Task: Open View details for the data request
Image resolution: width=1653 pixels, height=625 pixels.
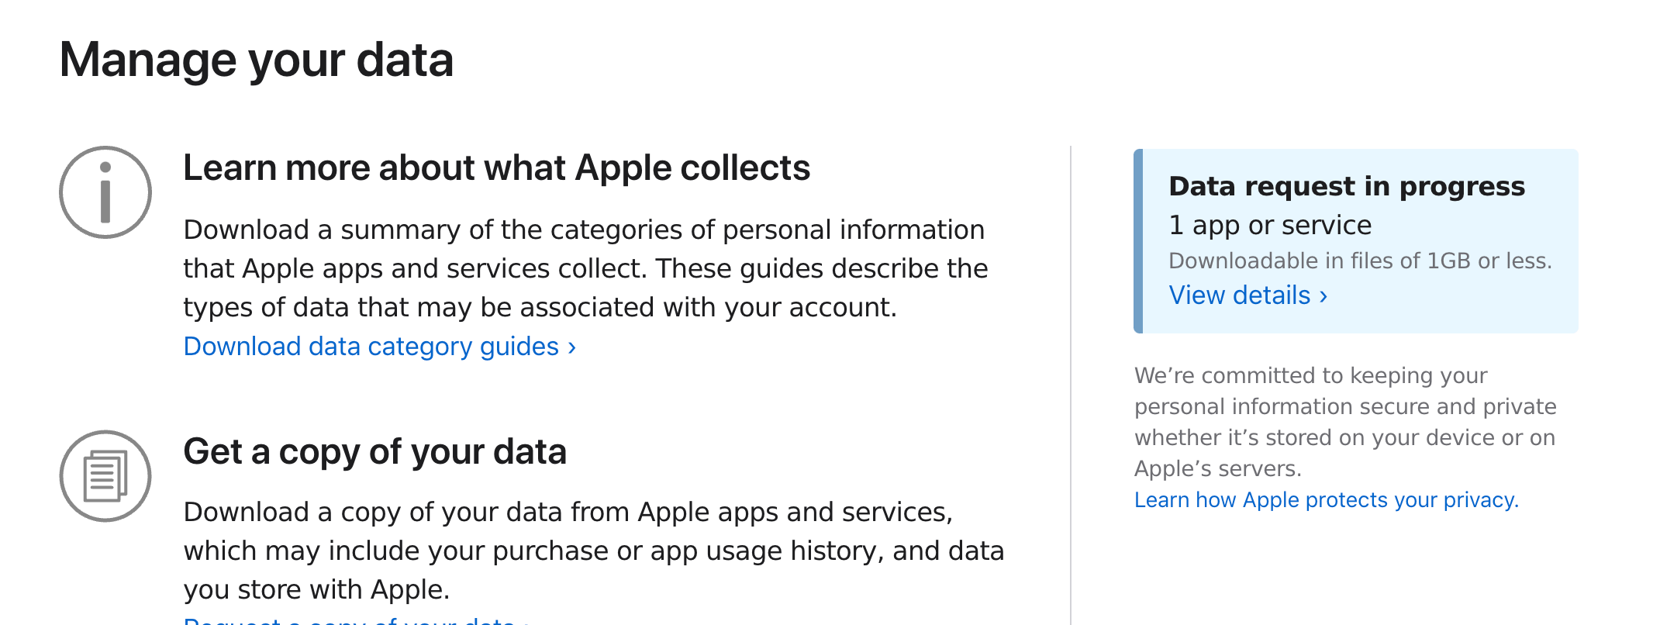Action: tap(1239, 295)
